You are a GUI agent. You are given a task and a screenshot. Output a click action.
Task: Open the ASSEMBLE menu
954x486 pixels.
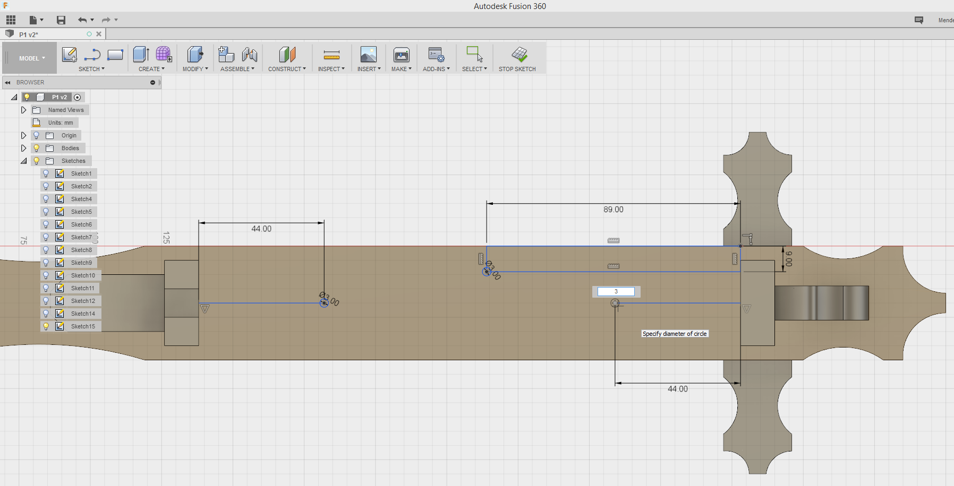click(237, 69)
